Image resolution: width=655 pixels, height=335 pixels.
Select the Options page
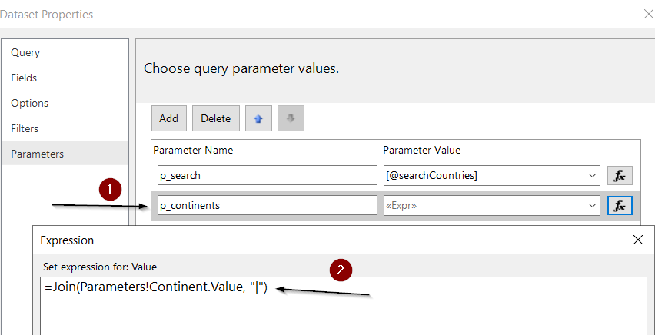tap(29, 103)
